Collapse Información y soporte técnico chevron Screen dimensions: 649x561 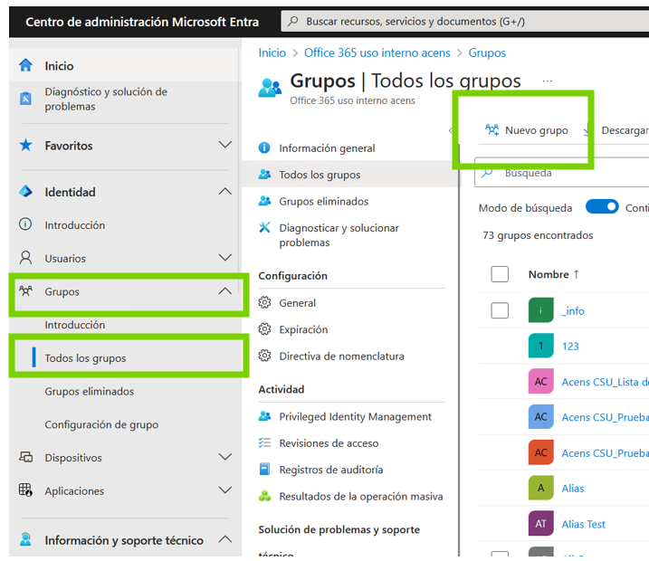tap(225, 539)
